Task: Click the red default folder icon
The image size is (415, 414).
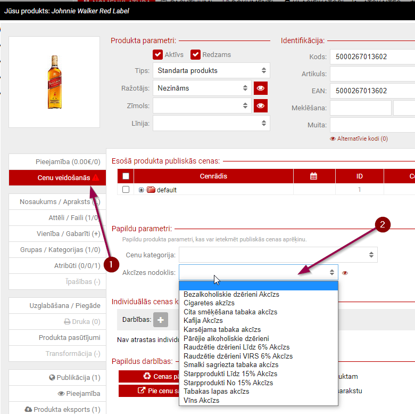Action: (151, 190)
